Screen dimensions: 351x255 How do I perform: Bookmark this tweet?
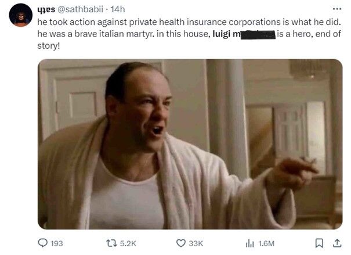319,243
